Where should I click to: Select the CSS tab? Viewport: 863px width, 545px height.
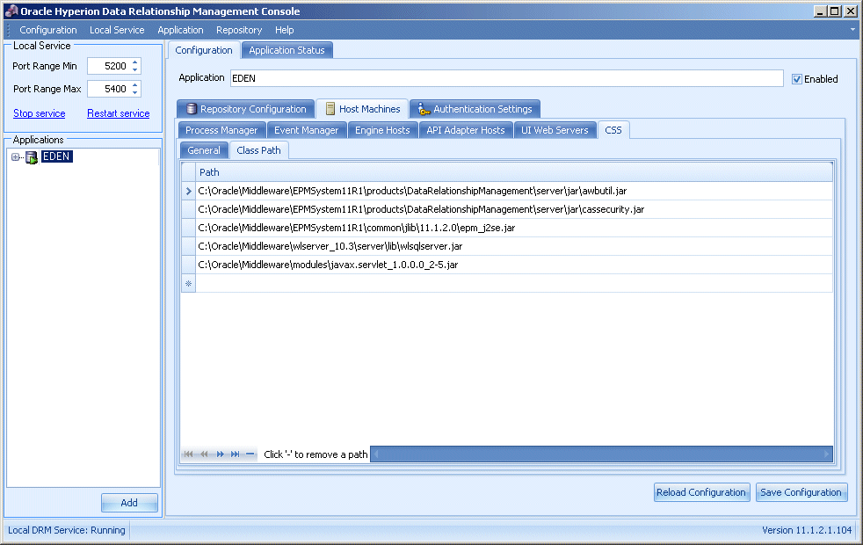pyautogui.click(x=613, y=130)
